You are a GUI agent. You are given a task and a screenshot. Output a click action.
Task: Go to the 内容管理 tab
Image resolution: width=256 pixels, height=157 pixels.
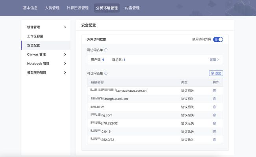[132, 8]
